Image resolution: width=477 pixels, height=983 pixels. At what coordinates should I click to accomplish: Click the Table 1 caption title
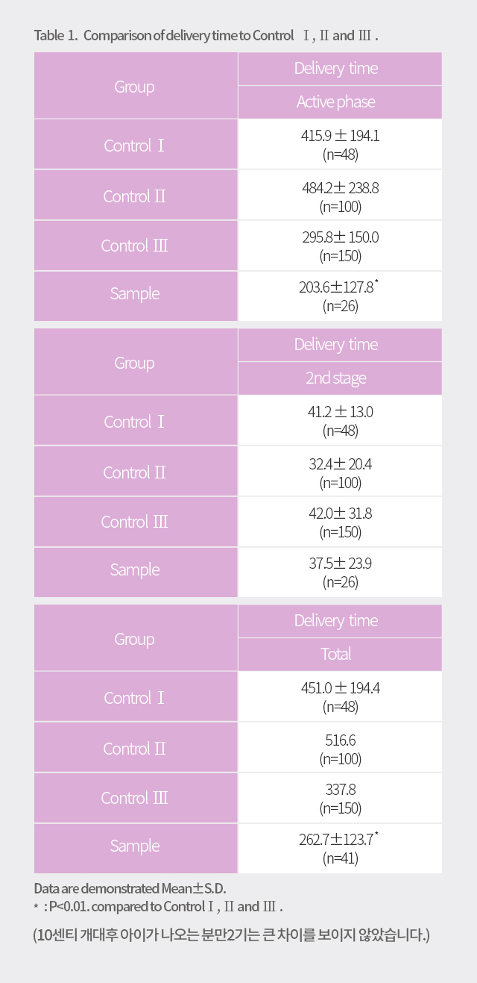pos(208,36)
